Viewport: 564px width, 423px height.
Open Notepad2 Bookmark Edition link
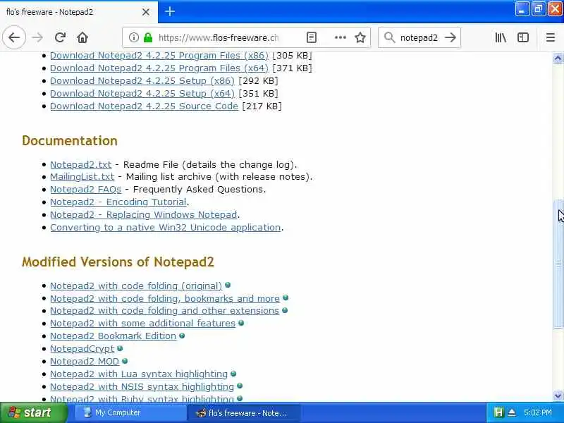pos(114,336)
